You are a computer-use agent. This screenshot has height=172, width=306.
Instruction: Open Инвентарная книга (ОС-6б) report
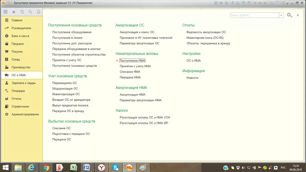coord(205,38)
